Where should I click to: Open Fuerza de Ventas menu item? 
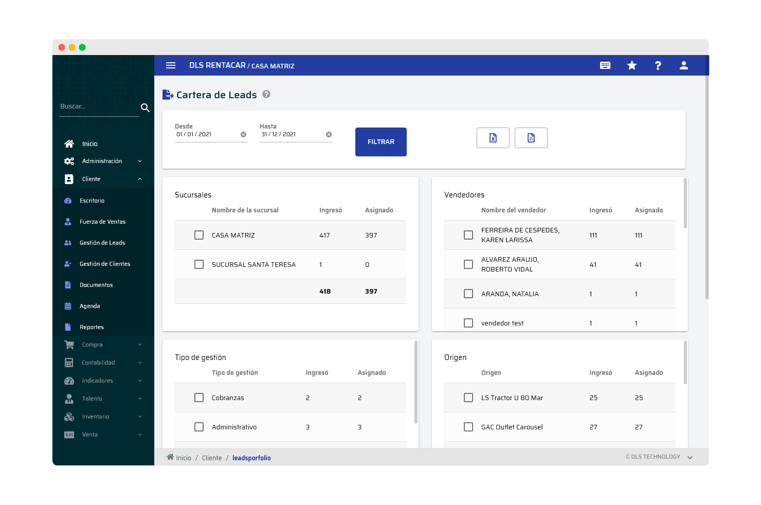point(103,222)
